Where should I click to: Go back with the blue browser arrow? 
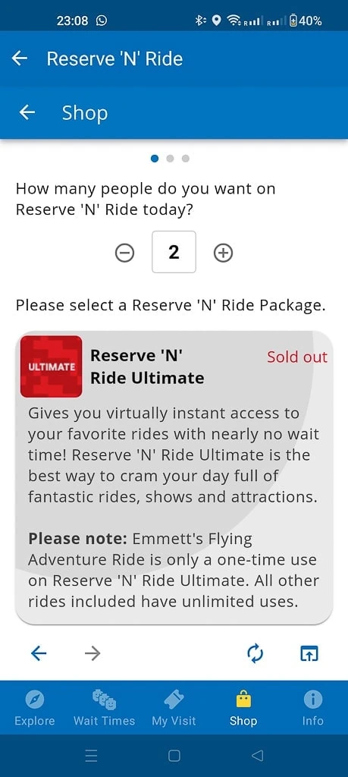pos(39,653)
